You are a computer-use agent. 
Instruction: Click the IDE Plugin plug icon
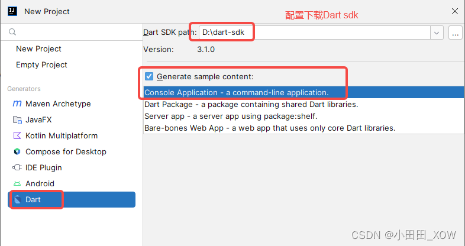(x=17, y=168)
